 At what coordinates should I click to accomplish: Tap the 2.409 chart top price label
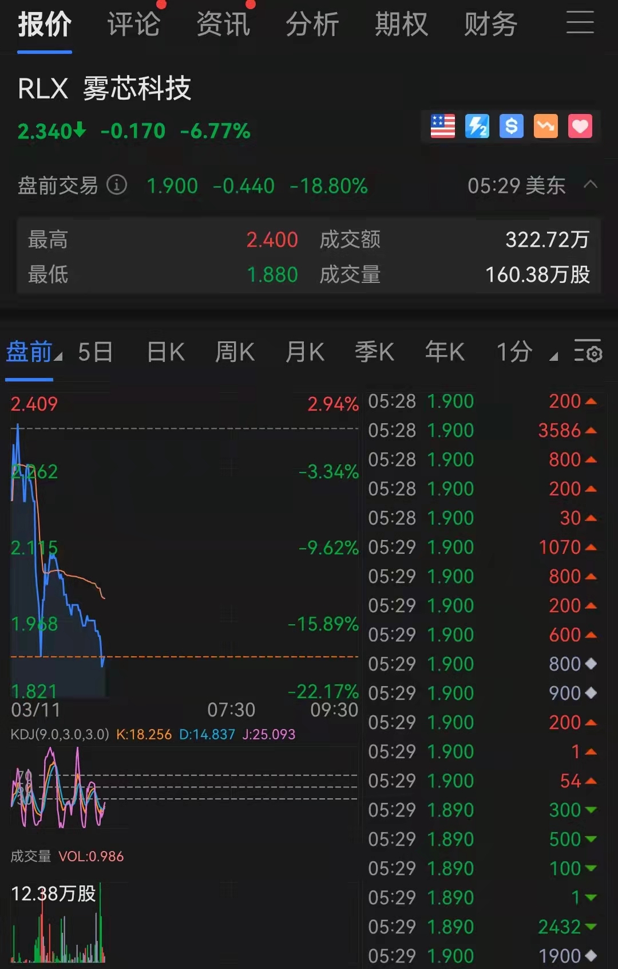[34, 404]
